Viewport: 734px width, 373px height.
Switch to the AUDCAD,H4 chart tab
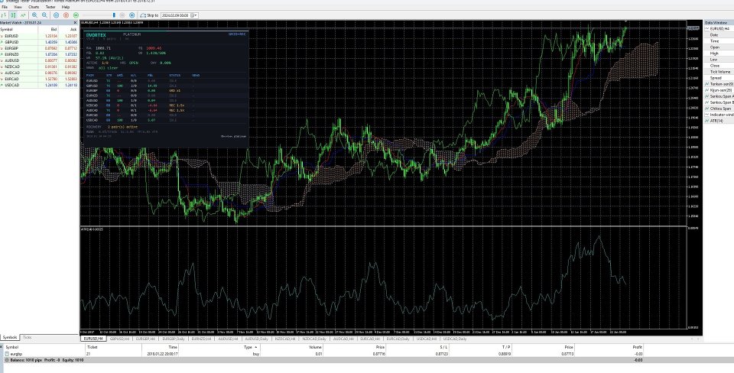coord(343,339)
